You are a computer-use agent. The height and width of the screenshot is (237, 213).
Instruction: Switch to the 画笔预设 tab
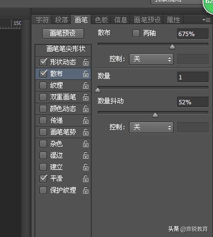pyautogui.click(x=147, y=20)
